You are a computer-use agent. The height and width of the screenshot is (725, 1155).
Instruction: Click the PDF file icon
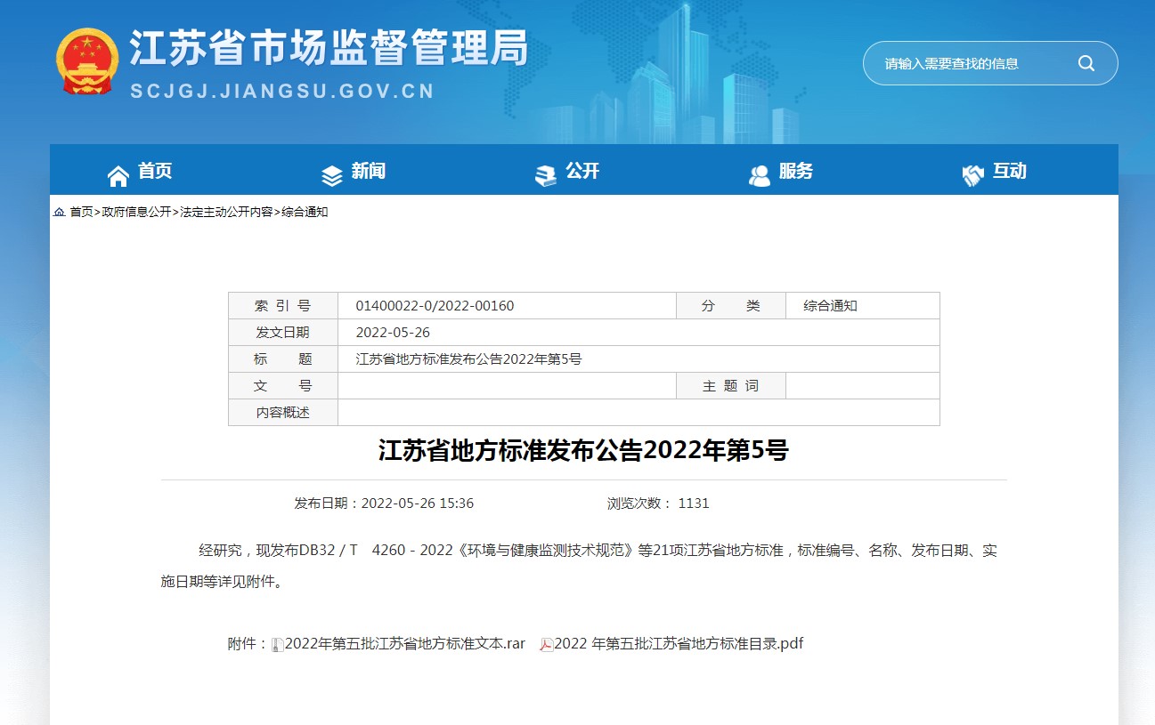pos(546,644)
